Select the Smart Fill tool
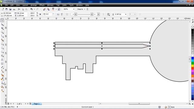This screenshot has height=109, width=194. [2, 40]
